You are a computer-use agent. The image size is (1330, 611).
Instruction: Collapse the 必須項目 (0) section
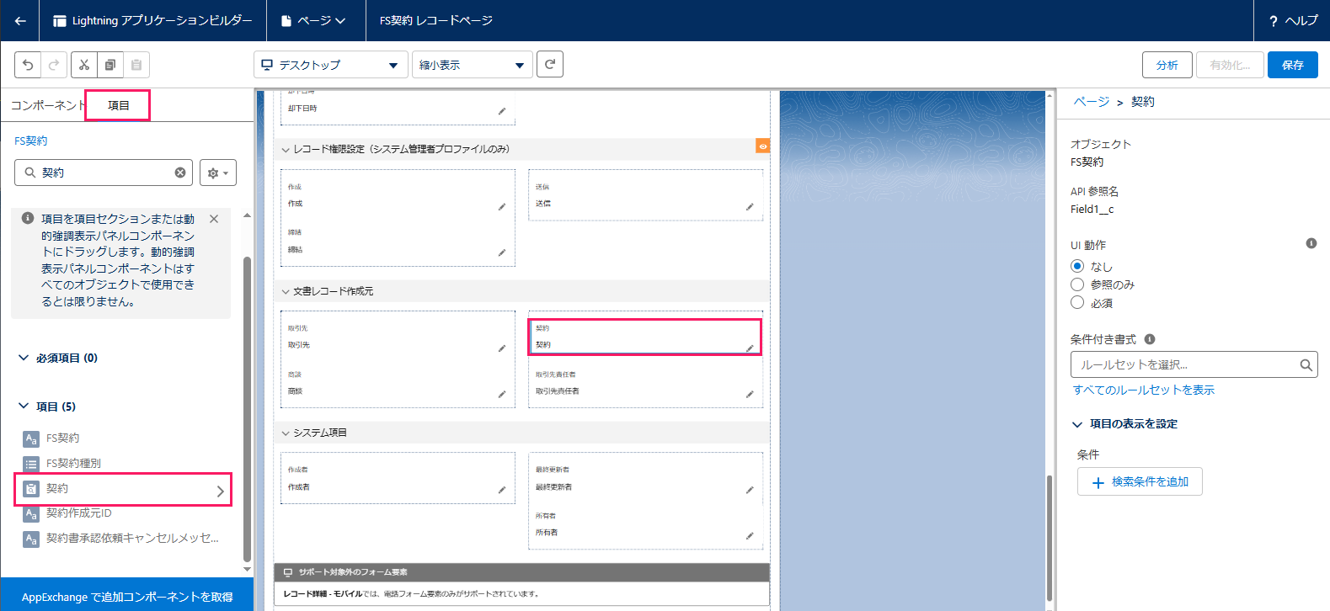click(24, 358)
